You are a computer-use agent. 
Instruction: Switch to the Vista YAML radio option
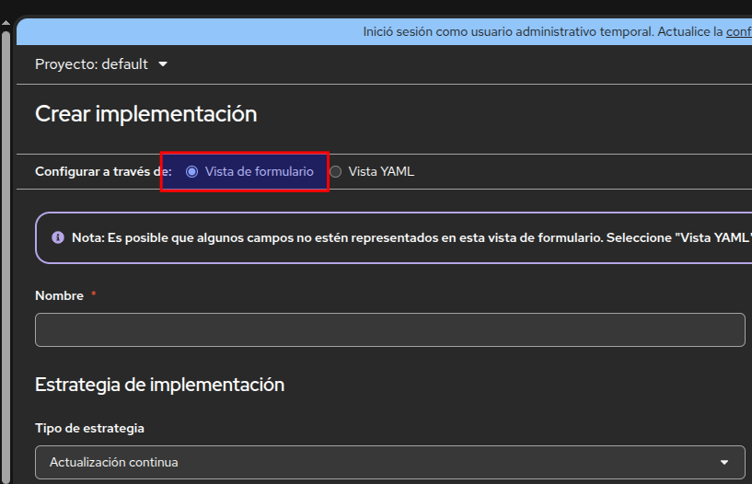[x=336, y=171]
